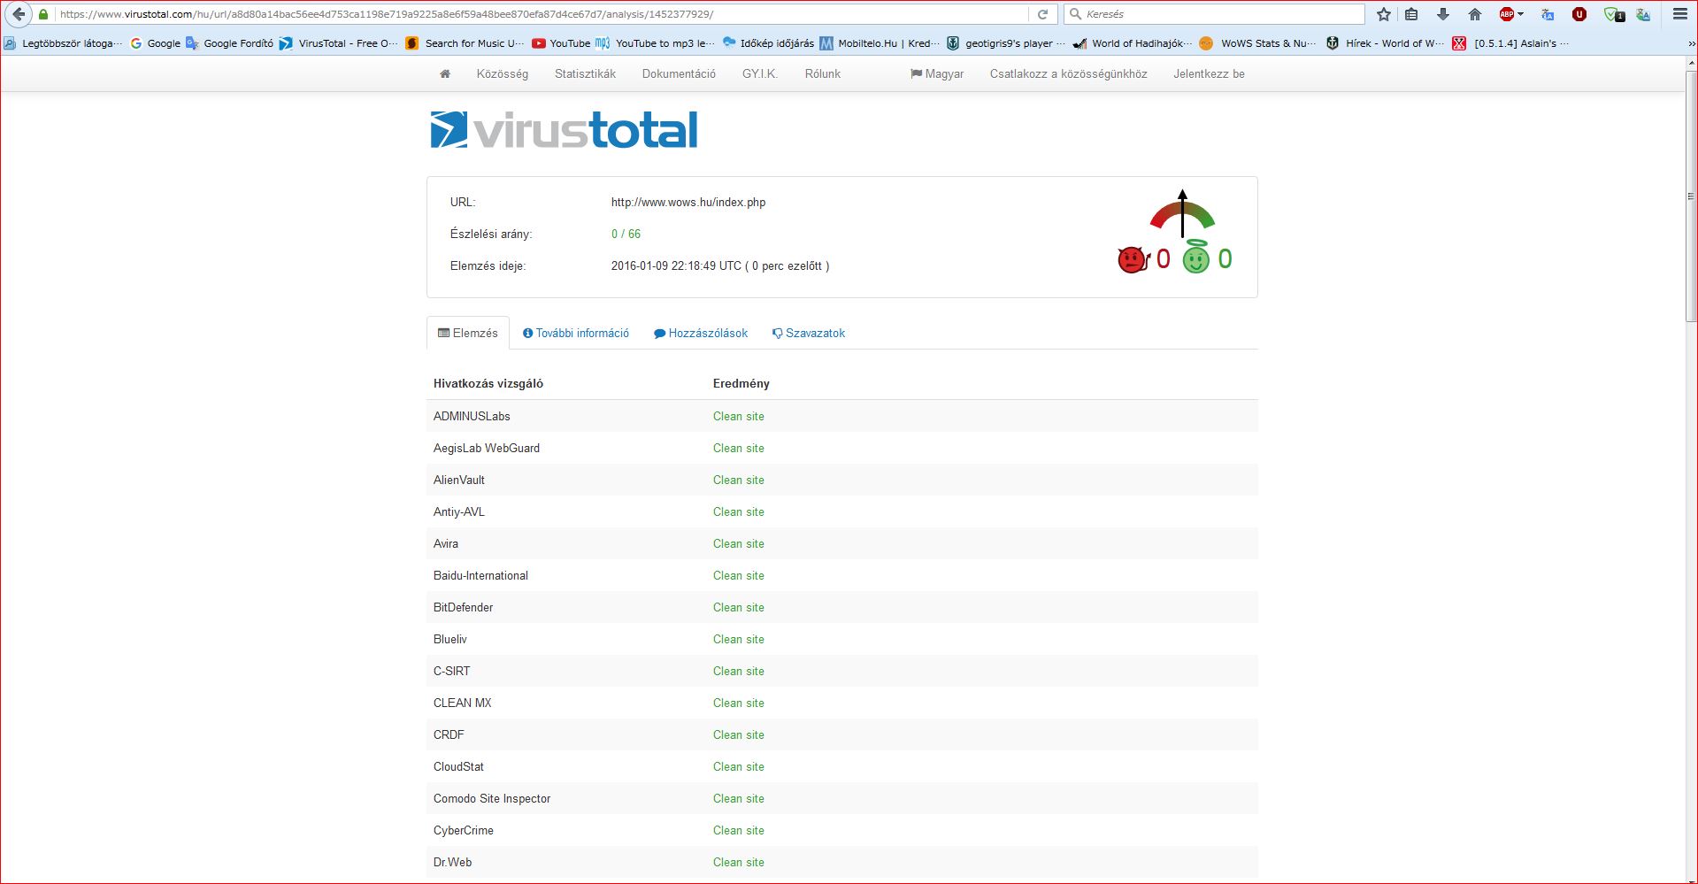
Task: Click the Google Translate extension icon
Action: [x=1643, y=14]
